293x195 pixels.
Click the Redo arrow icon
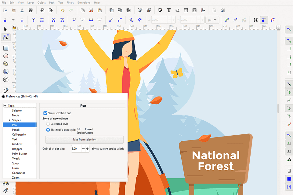pos(71,10)
